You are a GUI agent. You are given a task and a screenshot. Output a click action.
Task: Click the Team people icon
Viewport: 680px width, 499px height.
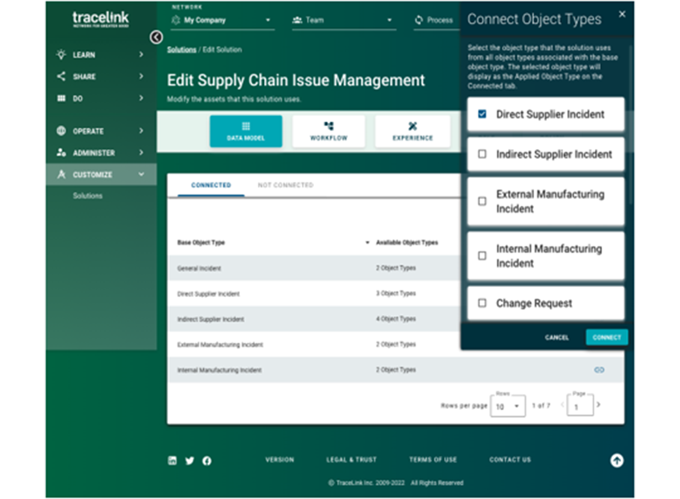point(297,20)
